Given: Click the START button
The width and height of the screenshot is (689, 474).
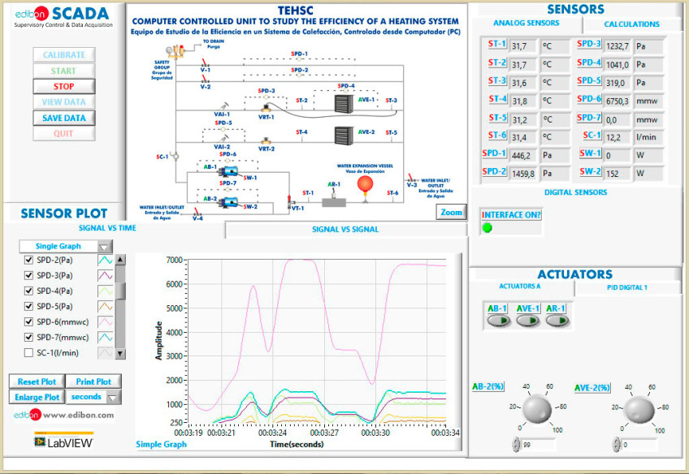Looking at the screenshot, I should (x=64, y=71).
